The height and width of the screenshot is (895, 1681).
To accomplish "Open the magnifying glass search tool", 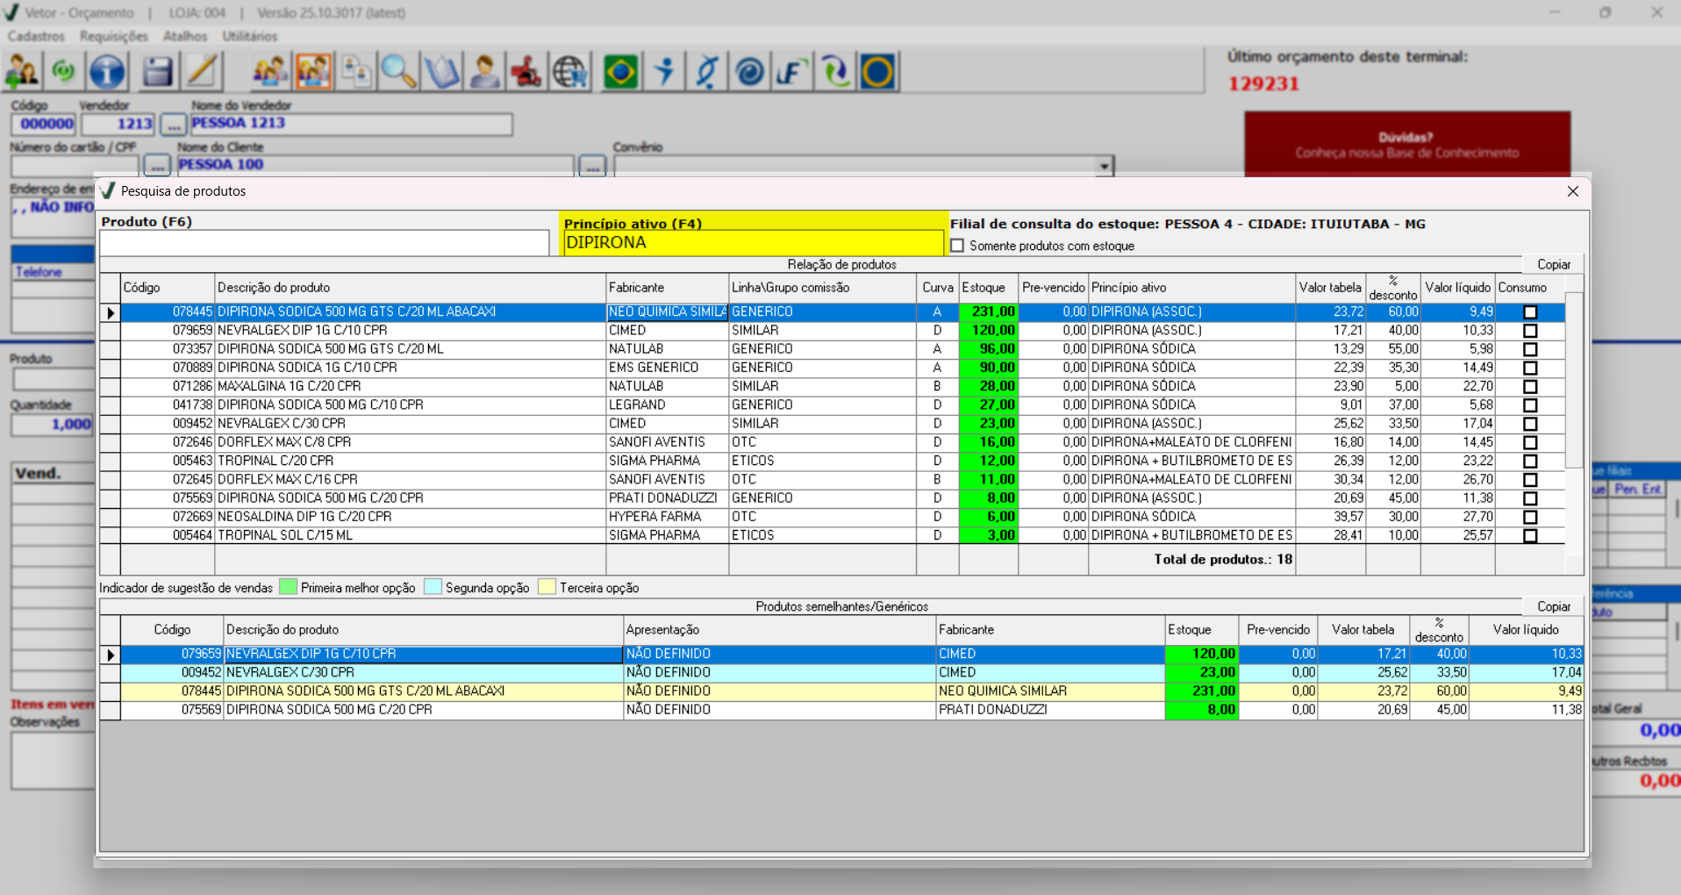I will tap(398, 72).
